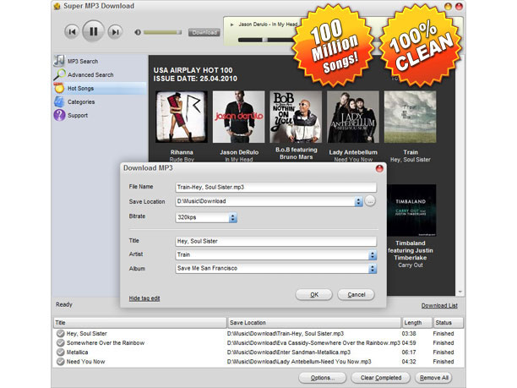517x388 pixels.
Task: Click the volume speaker icon
Action: click(x=138, y=33)
